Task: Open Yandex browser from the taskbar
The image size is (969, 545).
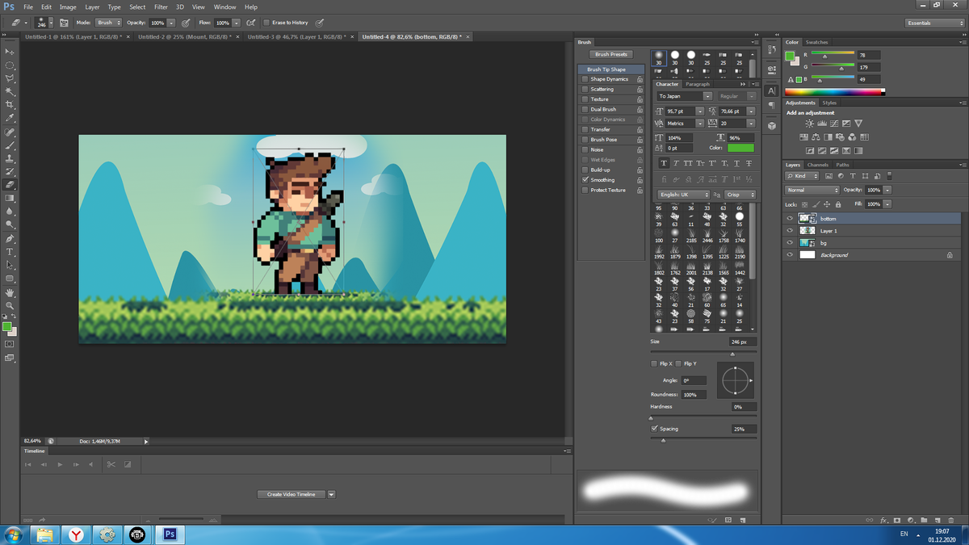Action: point(75,535)
